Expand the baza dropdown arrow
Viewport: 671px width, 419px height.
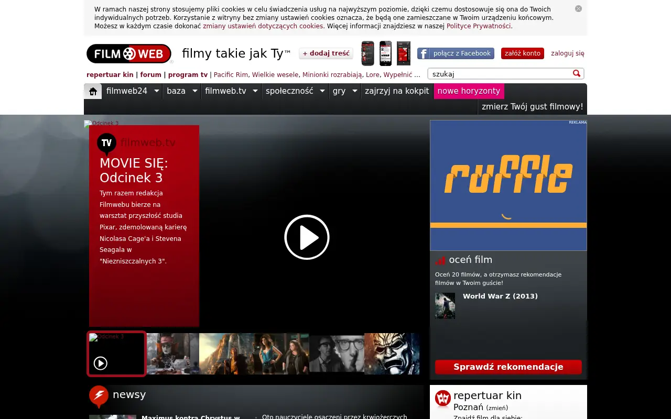coord(194,91)
